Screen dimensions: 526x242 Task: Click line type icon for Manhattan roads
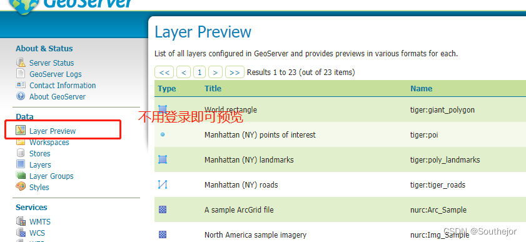(x=163, y=184)
